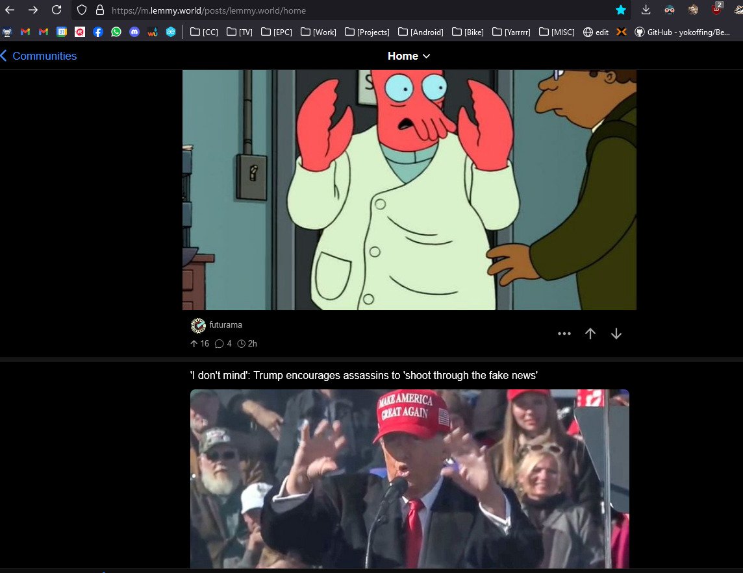743x573 pixels.
Task: Upvote the futurama post
Action: coord(590,334)
